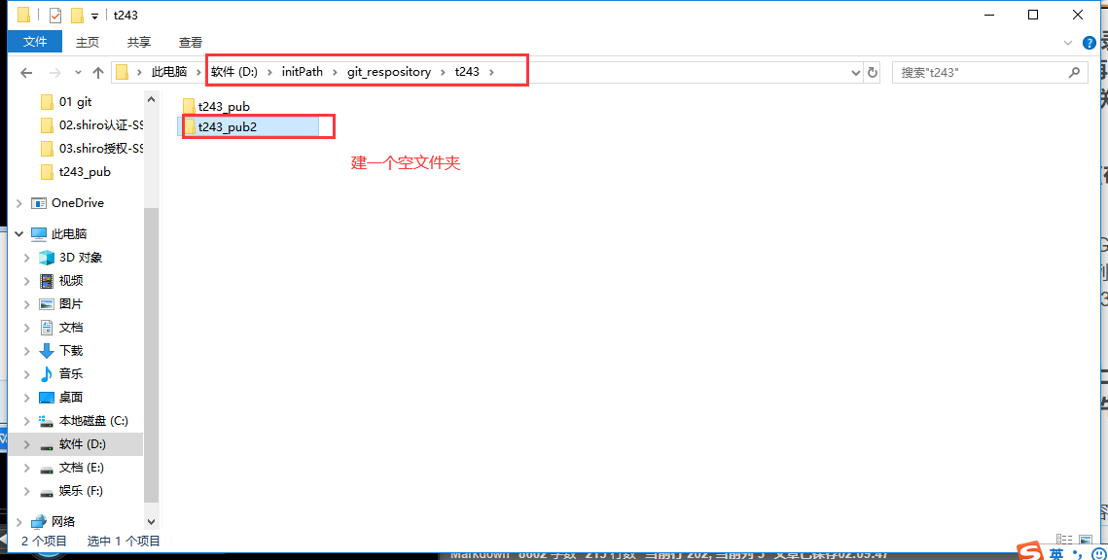
Task: Click the Sogou input method S icon
Action: pos(1029,551)
